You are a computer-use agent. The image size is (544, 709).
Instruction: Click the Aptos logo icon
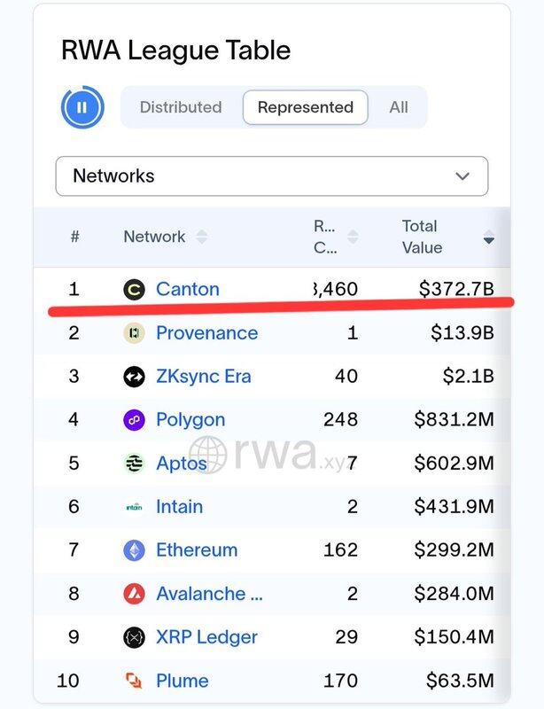point(134,464)
